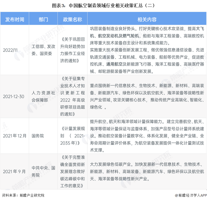The image size is (207, 201).
Task: Select the 部门 column header
Action: tap(43, 19)
